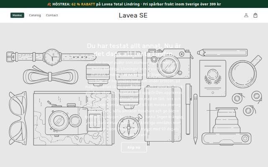
Task: Click the hero heading 'Du har testat allt annat'
Action: point(134,50)
